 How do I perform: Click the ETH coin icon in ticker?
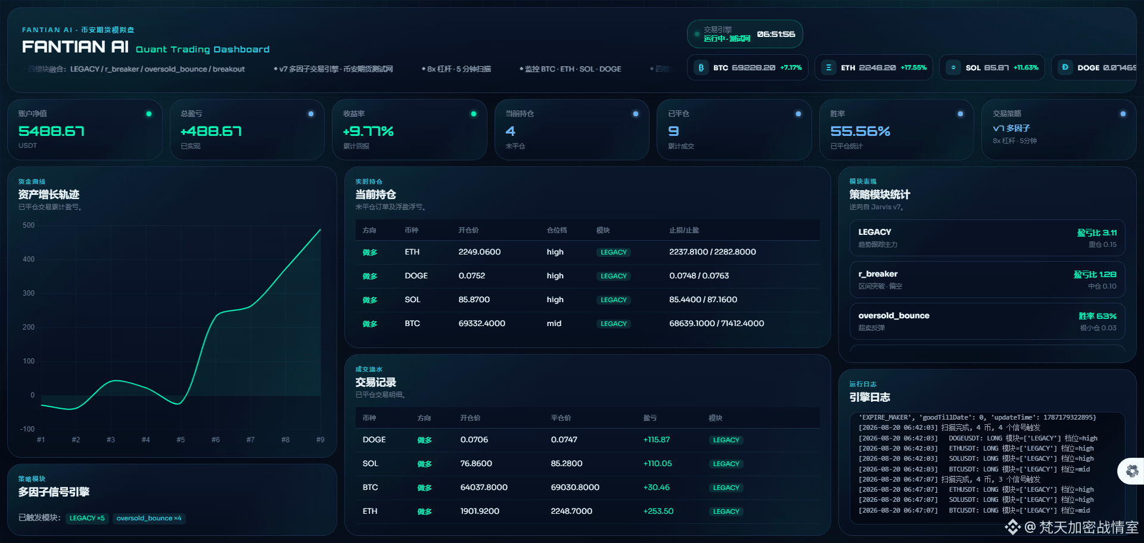point(829,67)
